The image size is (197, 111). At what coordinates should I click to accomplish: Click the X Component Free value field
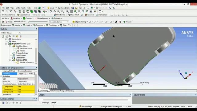(26, 87)
